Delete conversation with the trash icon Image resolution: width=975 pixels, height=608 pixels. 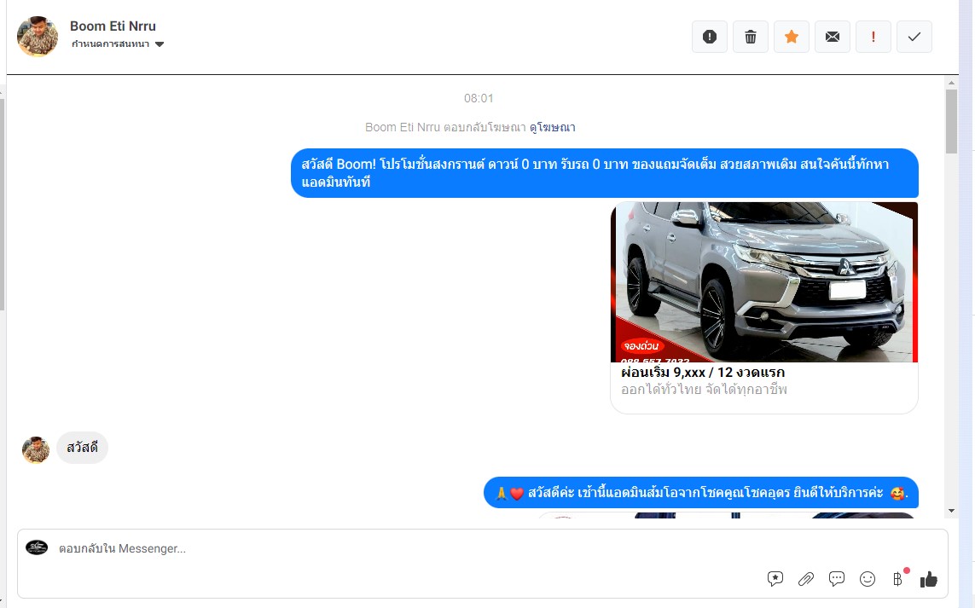(x=751, y=37)
